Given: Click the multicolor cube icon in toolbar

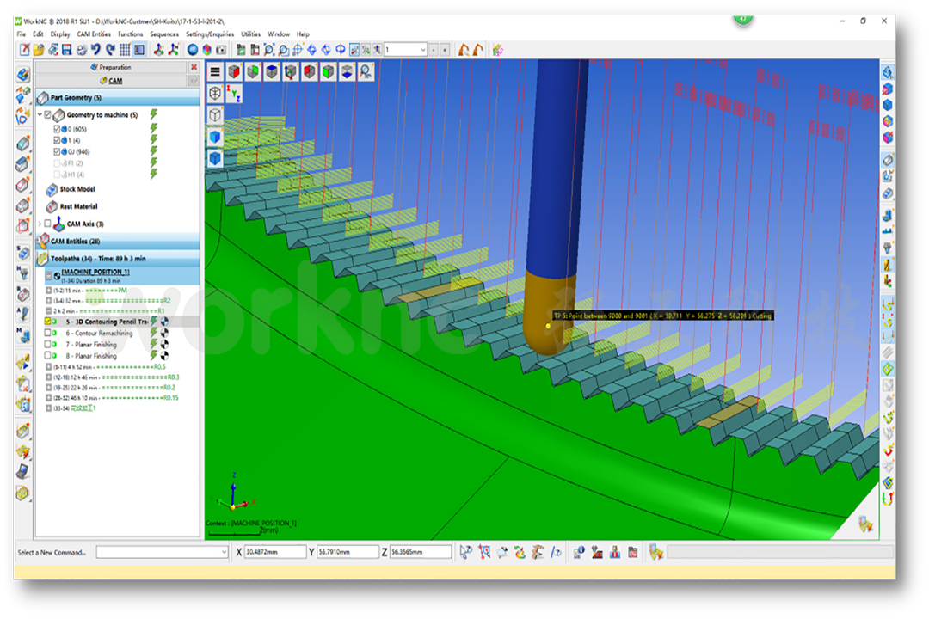Looking at the screenshot, I should click(x=206, y=50).
